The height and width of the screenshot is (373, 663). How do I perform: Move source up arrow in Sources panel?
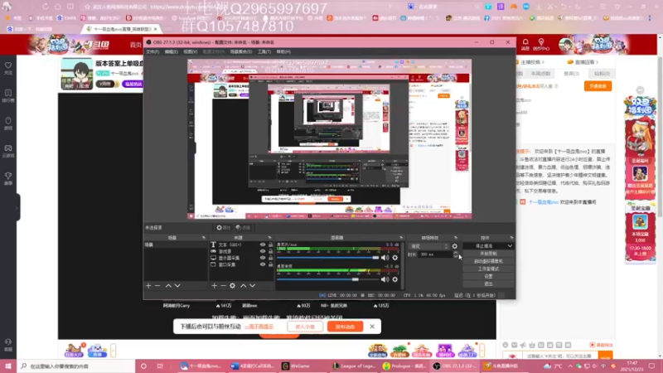pos(243,286)
